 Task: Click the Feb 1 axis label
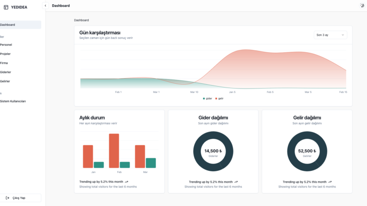(118, 92)
